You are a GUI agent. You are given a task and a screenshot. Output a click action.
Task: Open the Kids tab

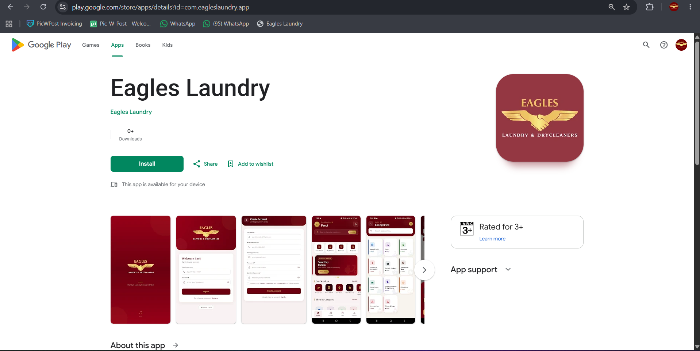pos(167,45)
